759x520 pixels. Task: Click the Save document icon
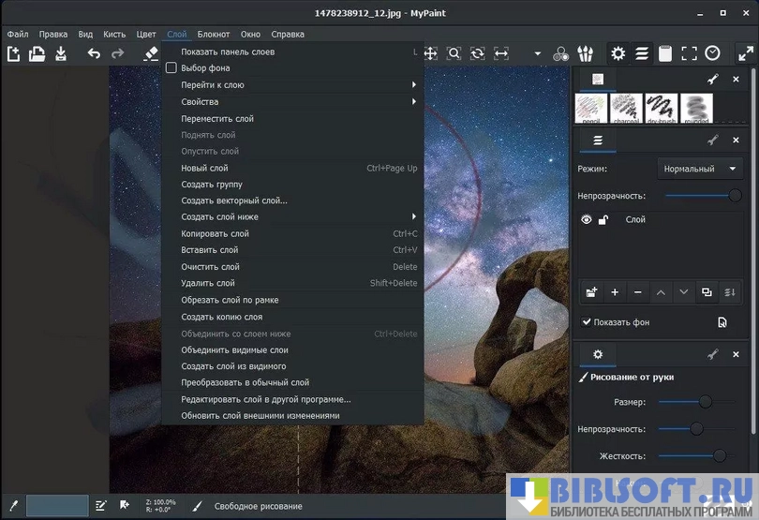point(61,54)
